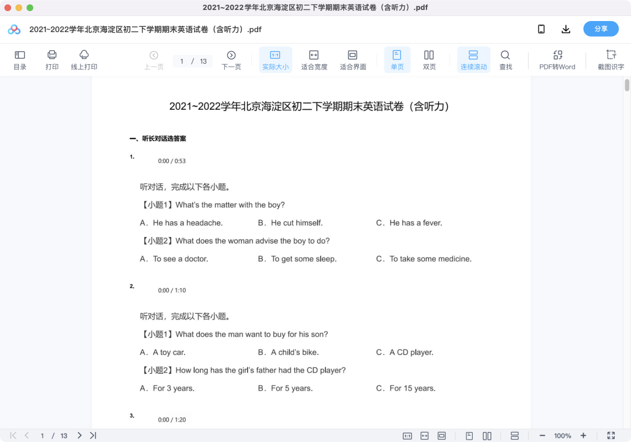Screen dimensions: 631x442
Task: Go to 下一页 next page
Action: pyautogui.click(x=231, y=60)
